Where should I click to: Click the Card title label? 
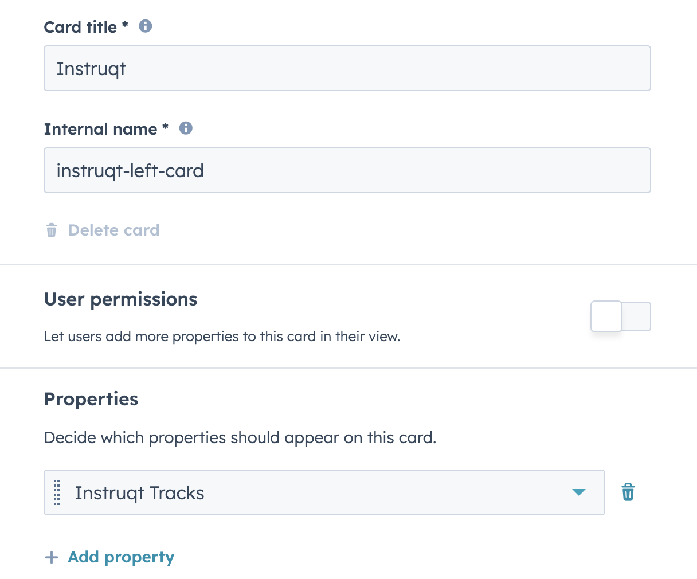80,27
